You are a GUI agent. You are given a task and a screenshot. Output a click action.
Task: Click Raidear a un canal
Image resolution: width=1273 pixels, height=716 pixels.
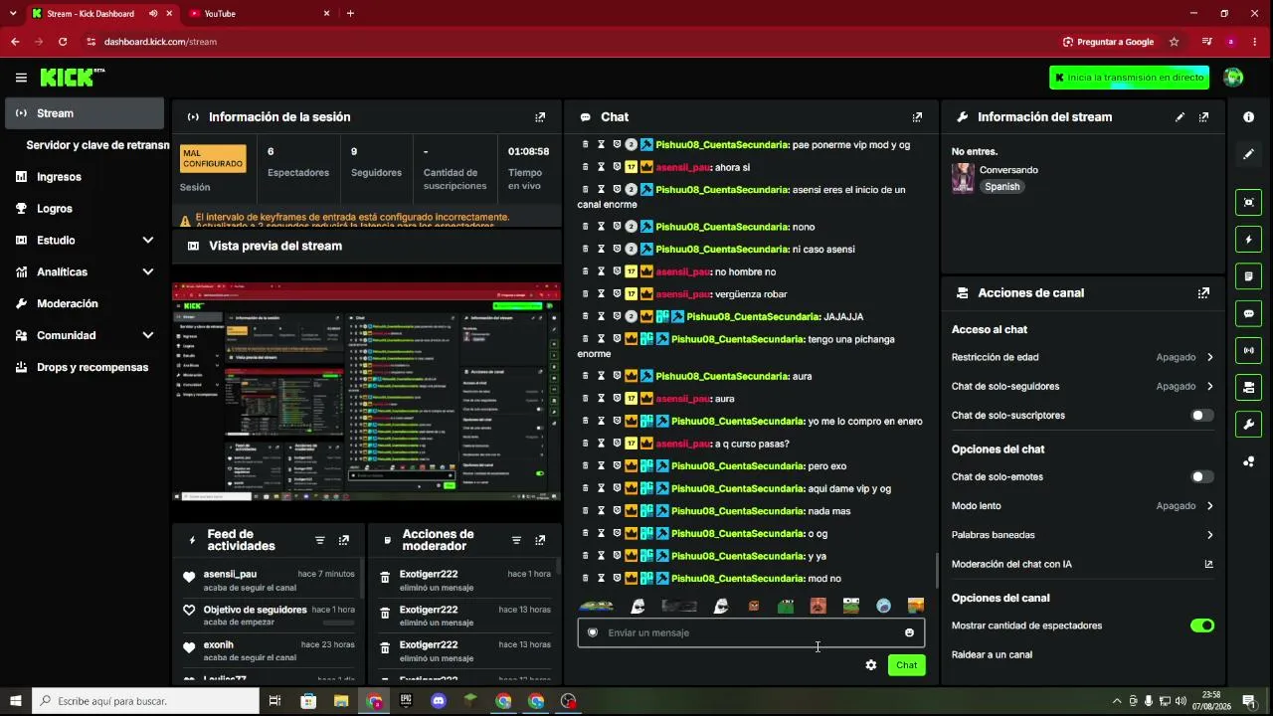(x=992, y=655)
